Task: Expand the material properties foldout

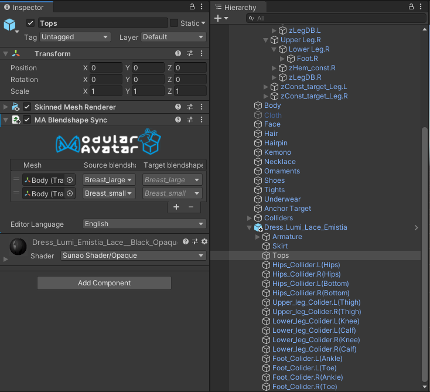Action: (5, 259)
